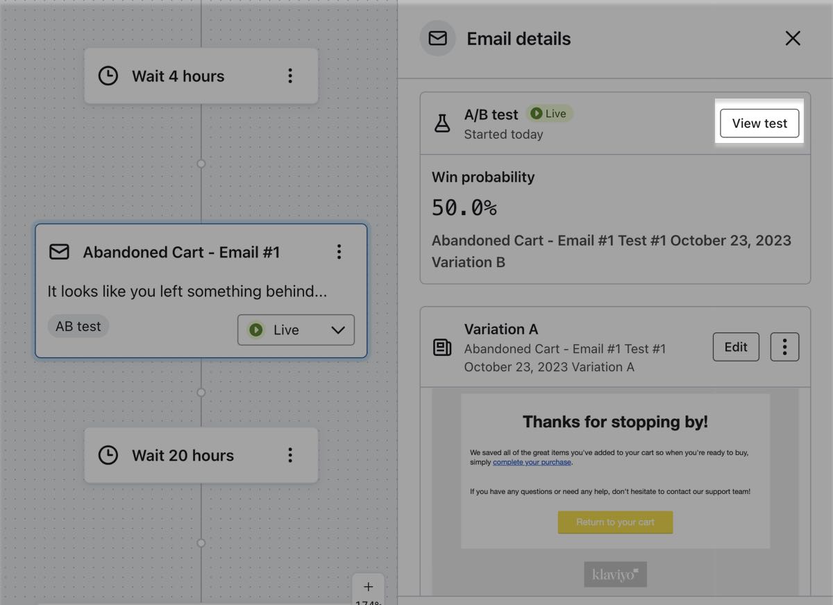Image resolution: width=833 pixels, height=605 pixels.
Task: Zoom in using the canvas plus control
Action: [369, 586]
